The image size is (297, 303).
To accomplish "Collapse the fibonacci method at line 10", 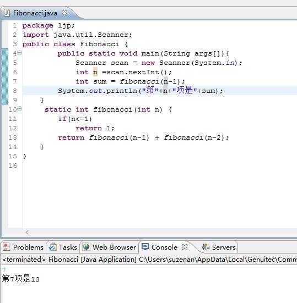I will pos(20,109).
